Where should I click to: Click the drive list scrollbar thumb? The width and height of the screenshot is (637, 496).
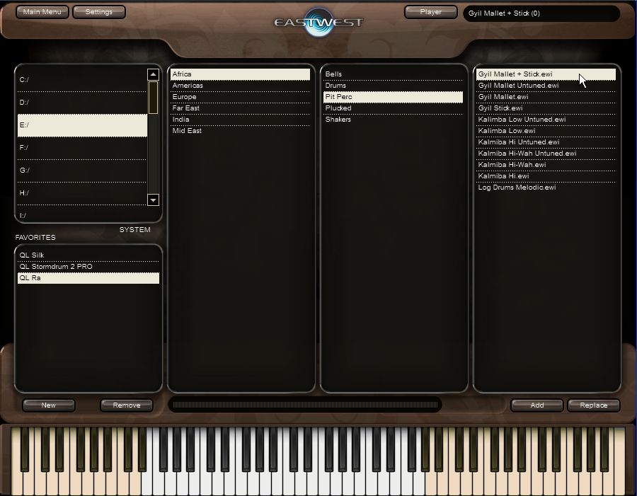tap(153, 98)
